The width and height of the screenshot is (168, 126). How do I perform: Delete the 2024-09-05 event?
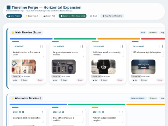click(160, 80)
